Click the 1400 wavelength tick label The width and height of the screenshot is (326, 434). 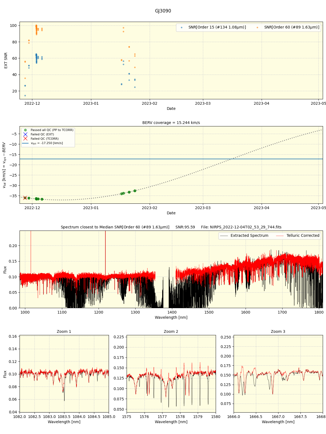pyautogui.click(x=172, y=312)
